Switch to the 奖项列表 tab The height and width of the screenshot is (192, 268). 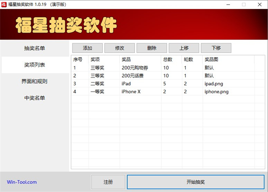[x=35, y=65]
